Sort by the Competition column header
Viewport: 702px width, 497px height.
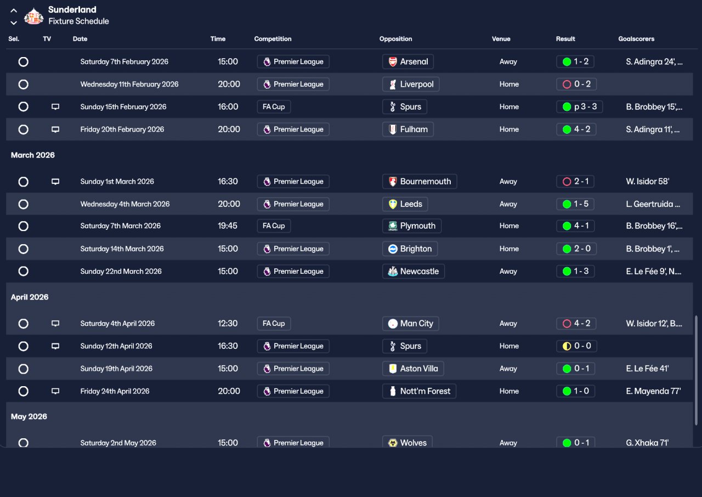click(x=273, y=39)
